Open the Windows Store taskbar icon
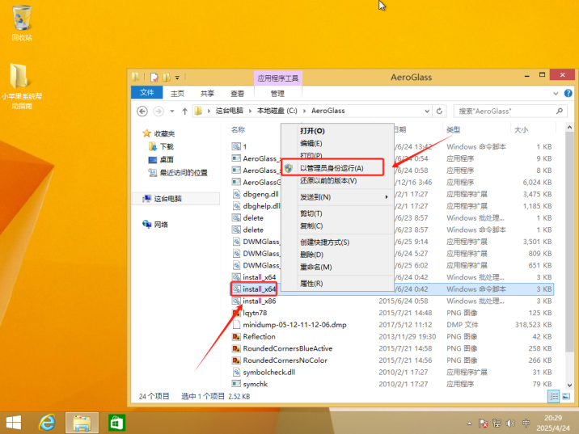 [116, 423]
